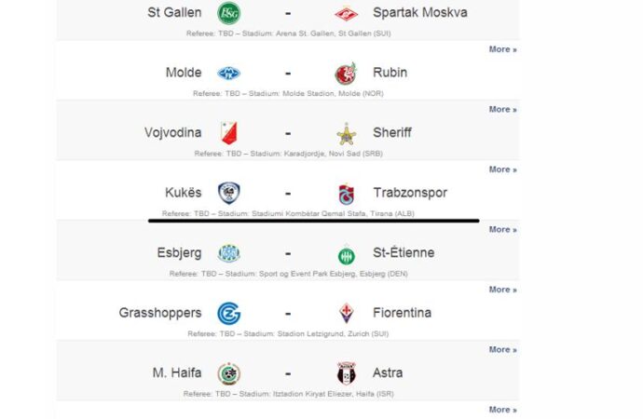Click the M. Haifa club badge
643x419 pixels.
229,373
